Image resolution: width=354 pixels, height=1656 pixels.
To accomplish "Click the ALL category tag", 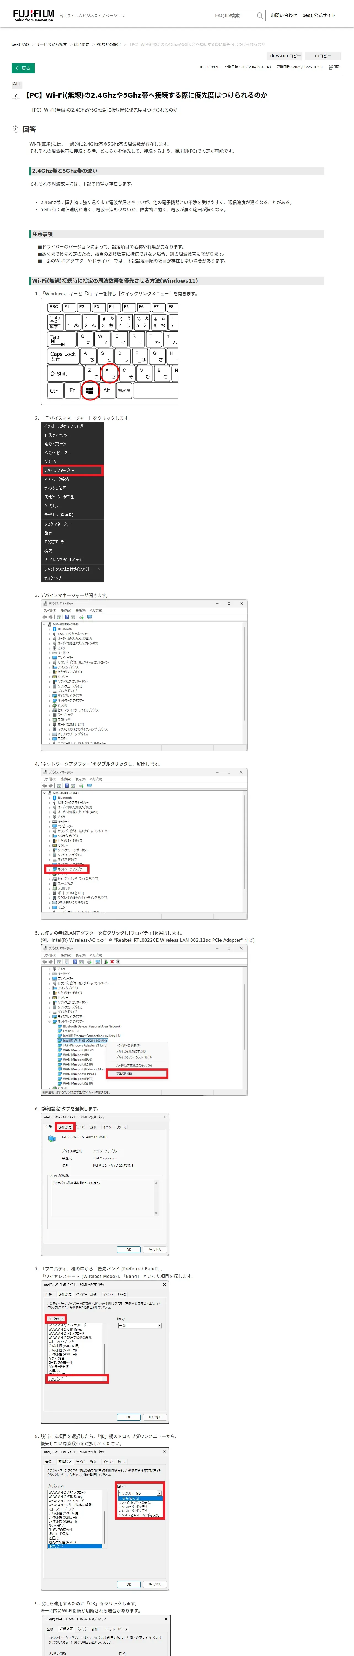I will click(17, 84).
